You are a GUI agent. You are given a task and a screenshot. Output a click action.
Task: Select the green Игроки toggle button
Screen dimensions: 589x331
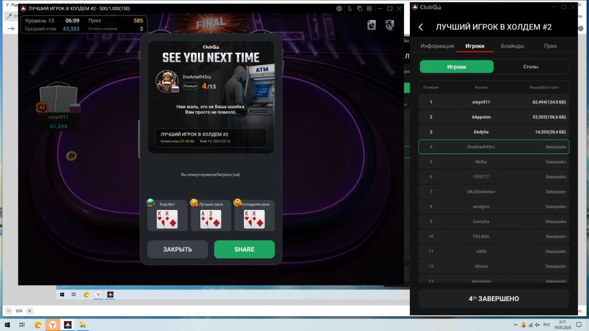[456, 66]
